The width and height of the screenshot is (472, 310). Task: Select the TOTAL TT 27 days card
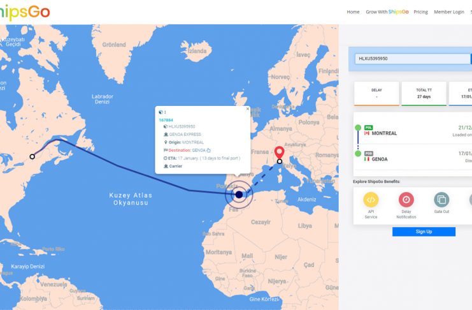(424, 94)
